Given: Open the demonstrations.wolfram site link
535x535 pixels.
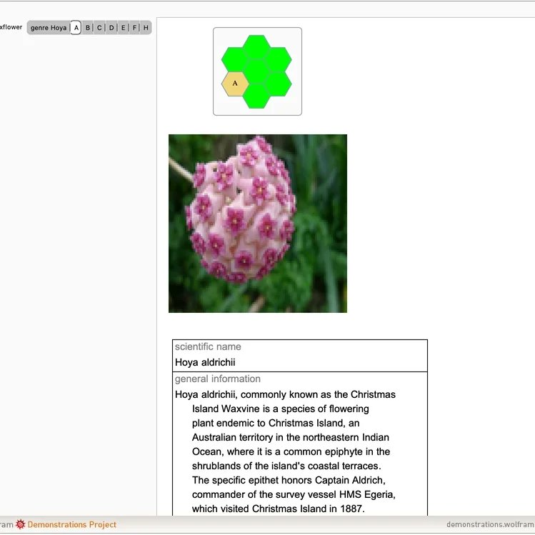Looking at the screenshot, I should [x=490, y=524].
